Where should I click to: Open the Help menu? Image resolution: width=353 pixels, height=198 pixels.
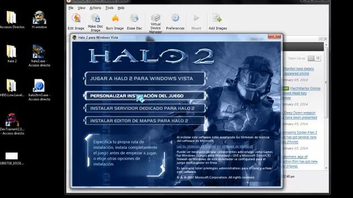(x=121, y=8)
